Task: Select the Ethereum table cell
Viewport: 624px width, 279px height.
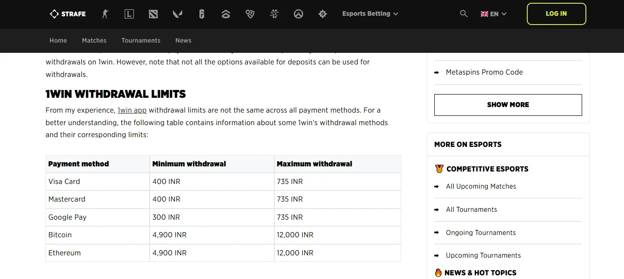Action: click(x=98, y=253)
